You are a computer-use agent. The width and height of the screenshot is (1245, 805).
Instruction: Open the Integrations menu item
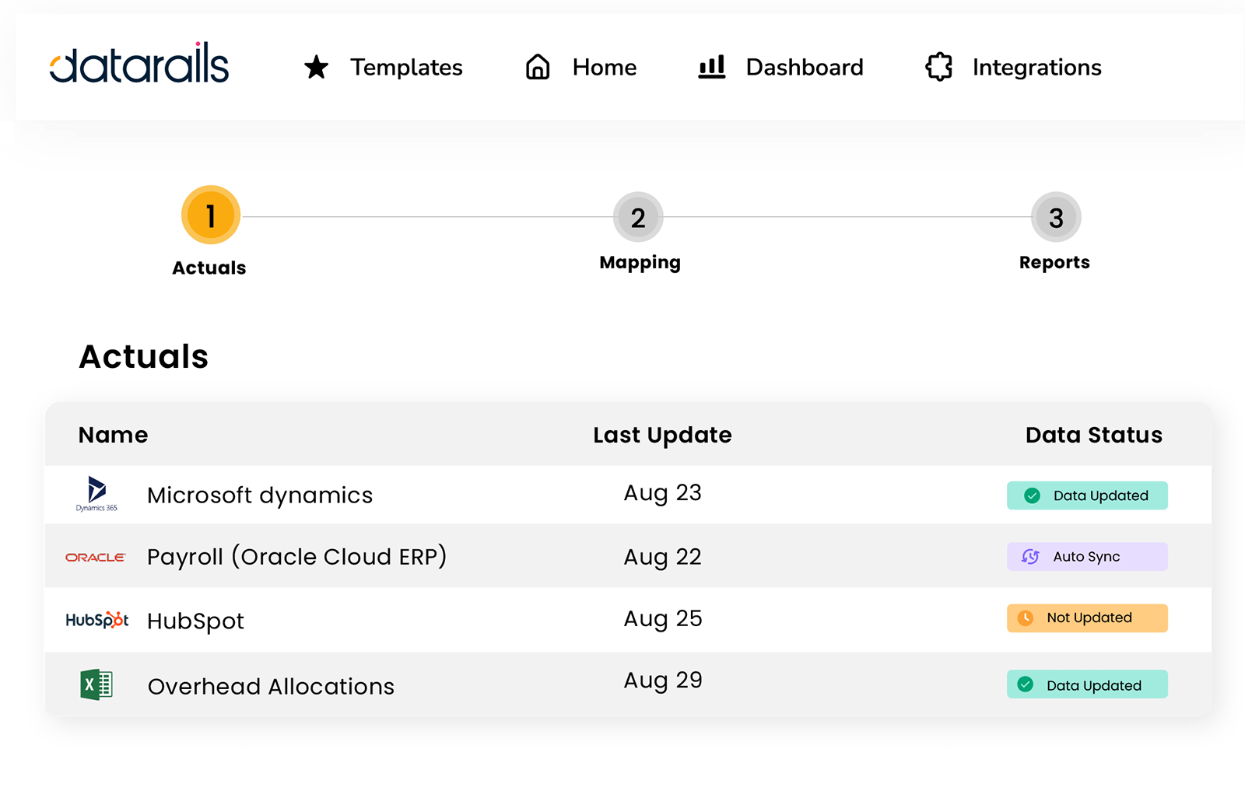point(1036,67)
